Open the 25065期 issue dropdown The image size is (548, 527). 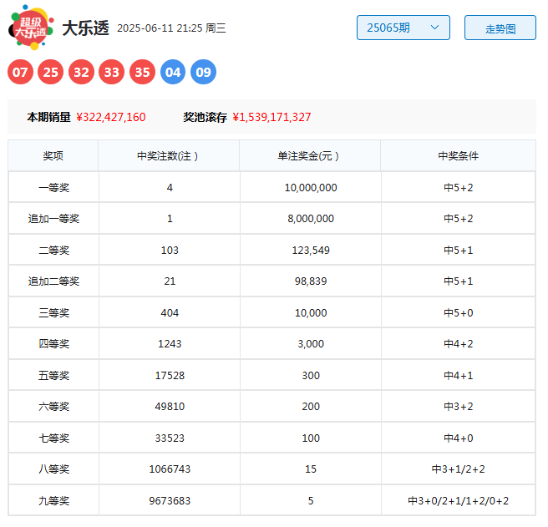[x=403, y=28]
